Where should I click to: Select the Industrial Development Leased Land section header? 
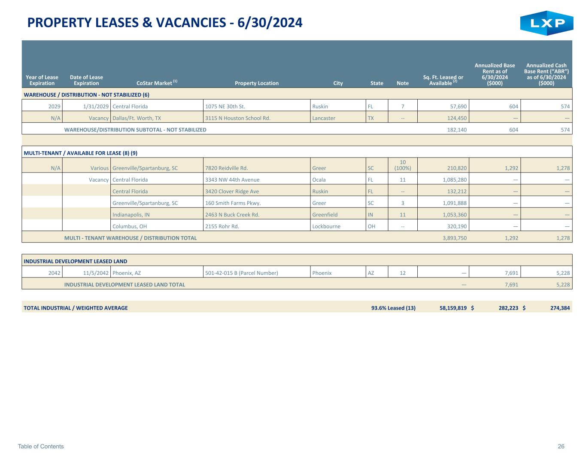coord(76,261)
